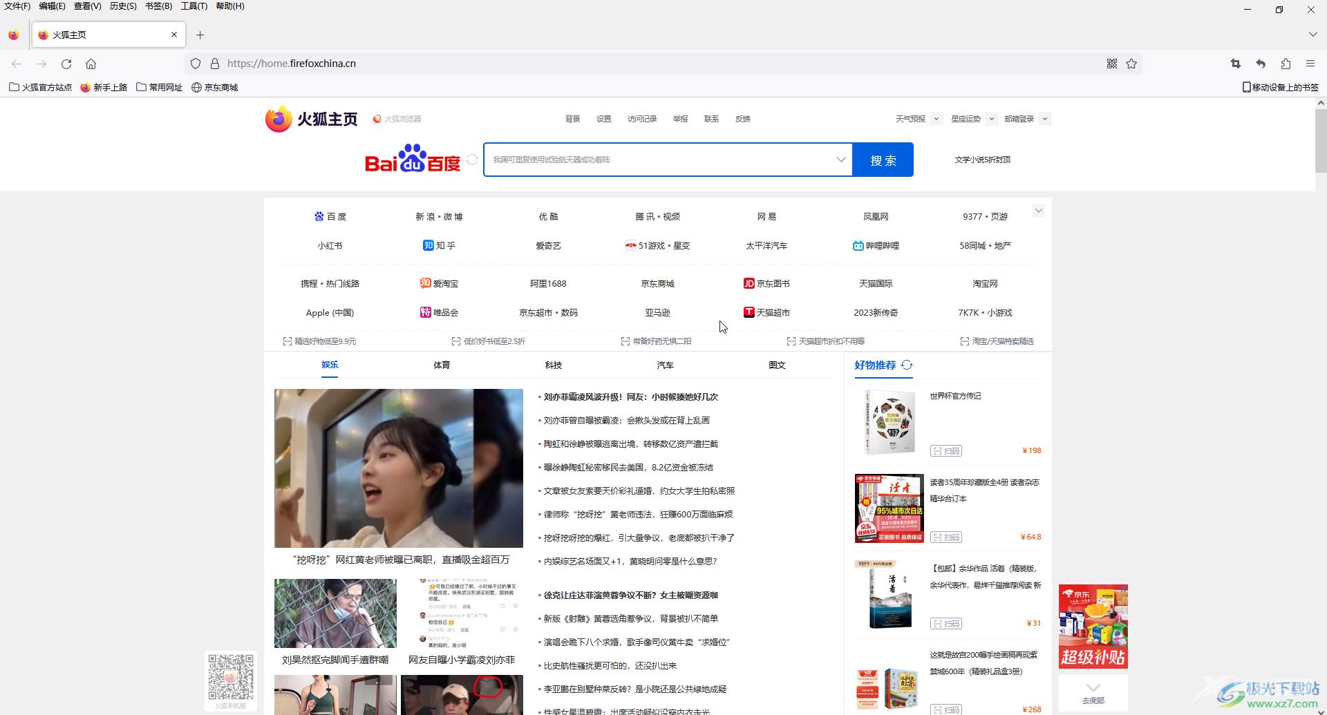Click the page vertical scrollbar thumb
The height and width of the screenshot is (715, 1327).
(1320, 140)
